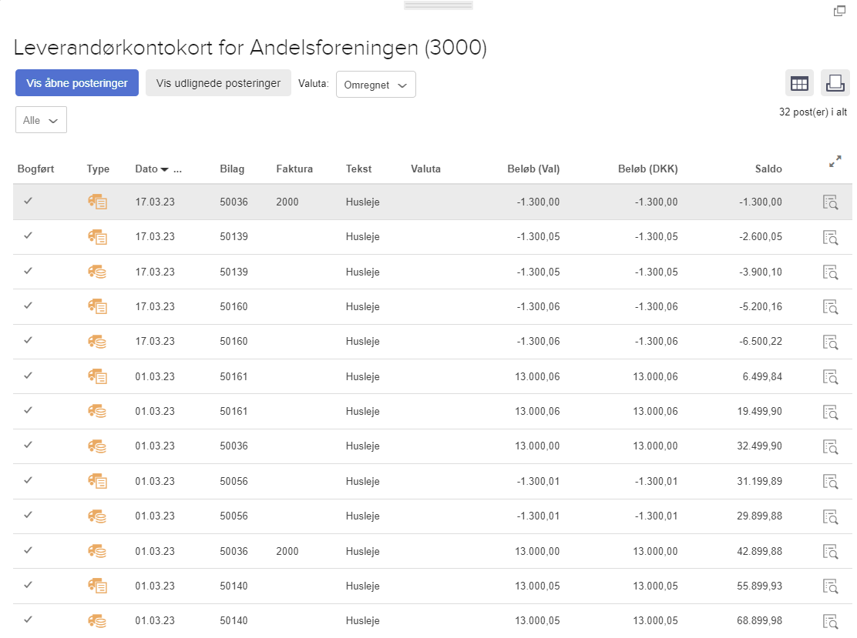View entry details for saldo -2.600,05 row
Screen dimensions: 857x638
830,237
